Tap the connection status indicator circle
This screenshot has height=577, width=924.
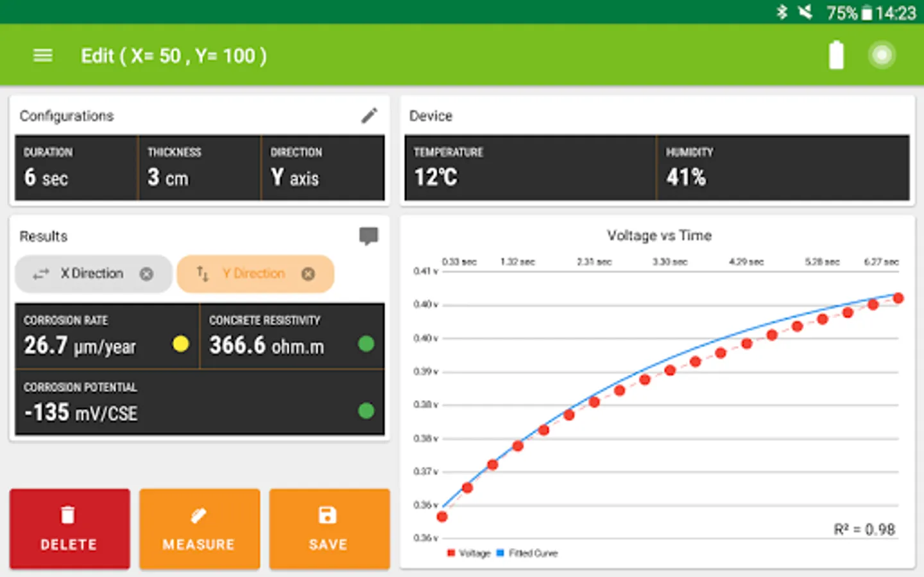coord(882,55)
